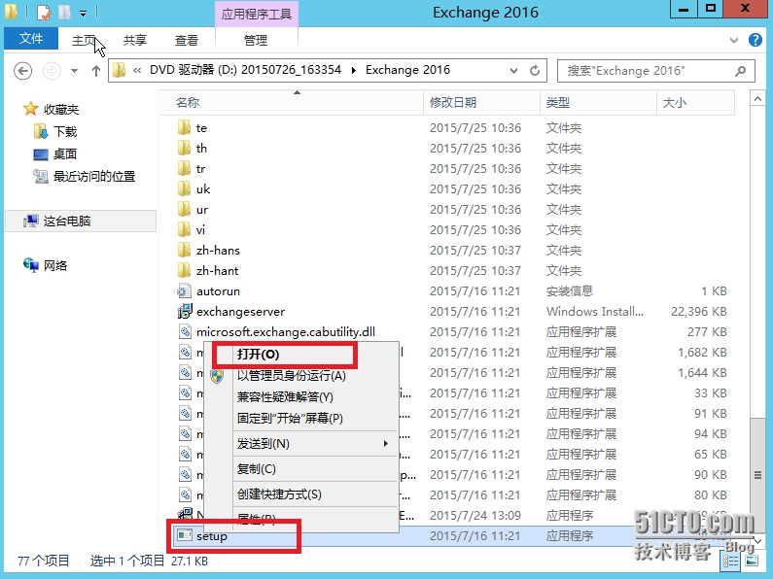
Task: Click the New folder quick access icon
Action: (64, 13)
